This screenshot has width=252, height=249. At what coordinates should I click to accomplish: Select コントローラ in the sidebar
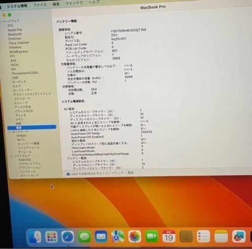tap(22, 99)
